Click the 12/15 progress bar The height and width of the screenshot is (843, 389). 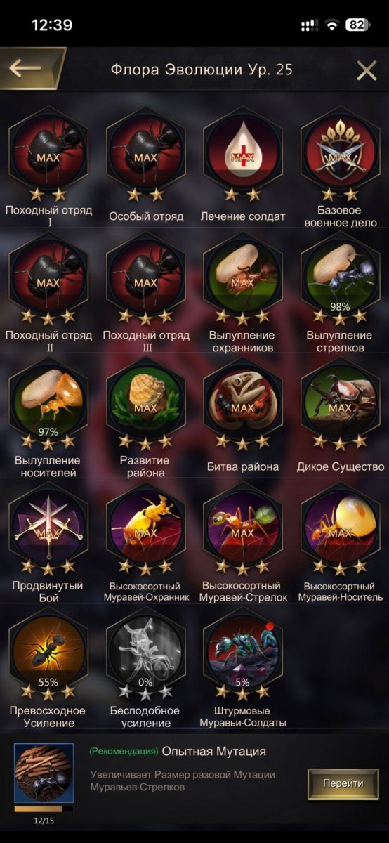click(x=44, y=809)
